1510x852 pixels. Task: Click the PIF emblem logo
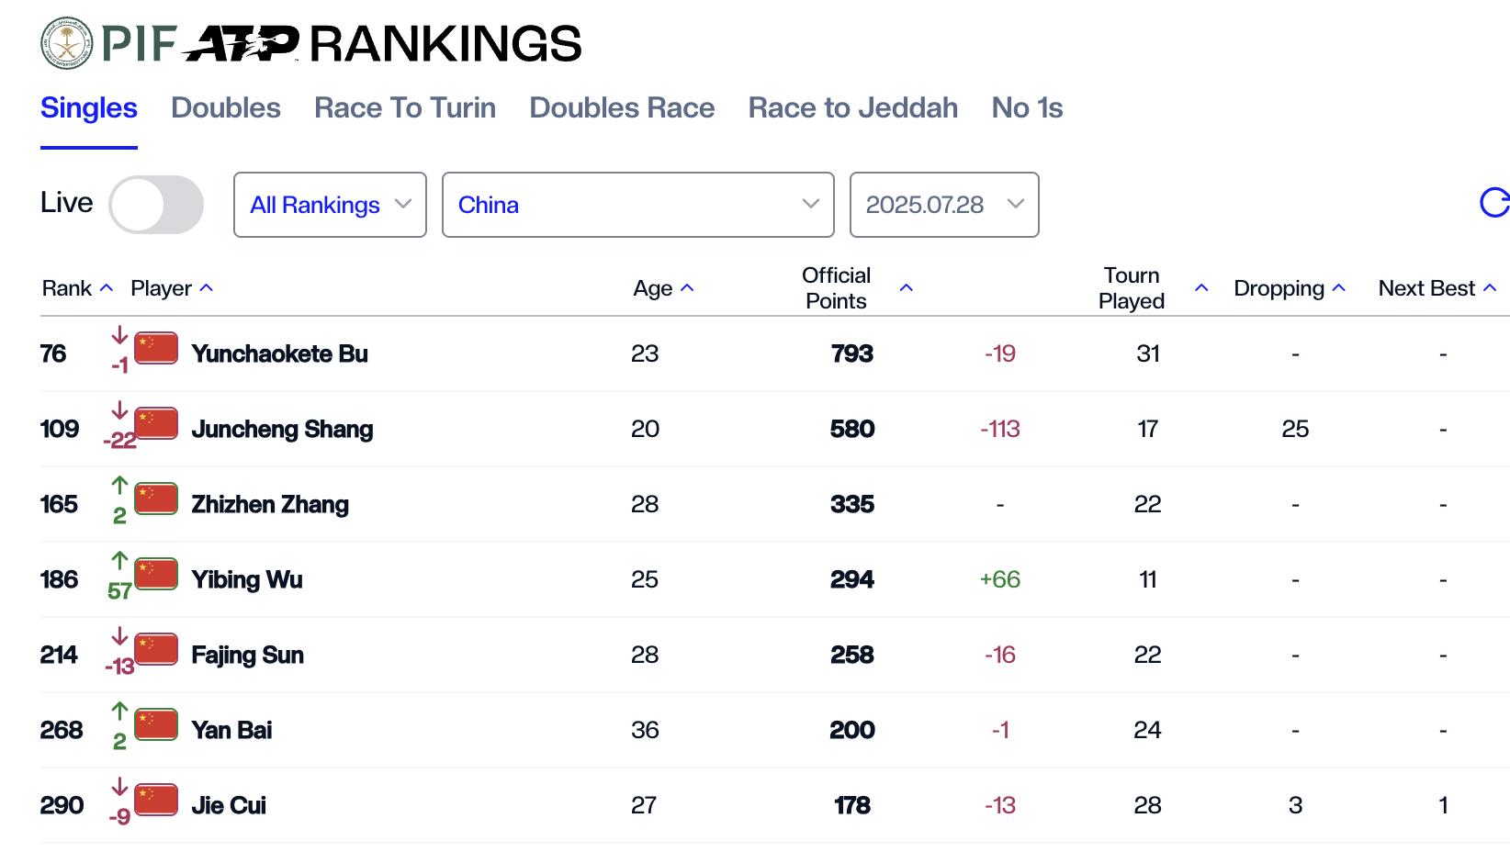(x=67, y=43)
